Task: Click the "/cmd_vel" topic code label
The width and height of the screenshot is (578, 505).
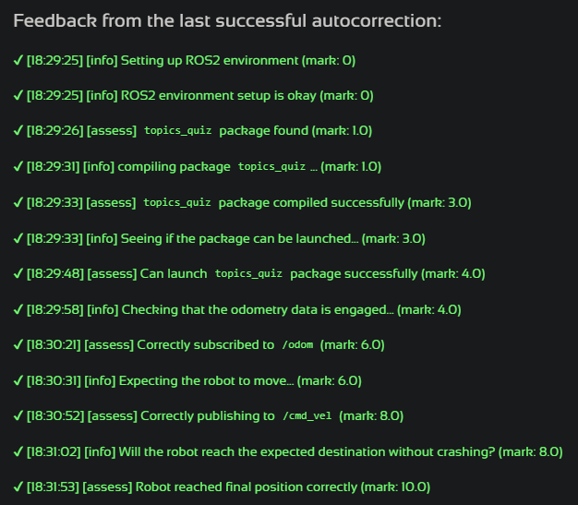Action: [x=307, y=416]
